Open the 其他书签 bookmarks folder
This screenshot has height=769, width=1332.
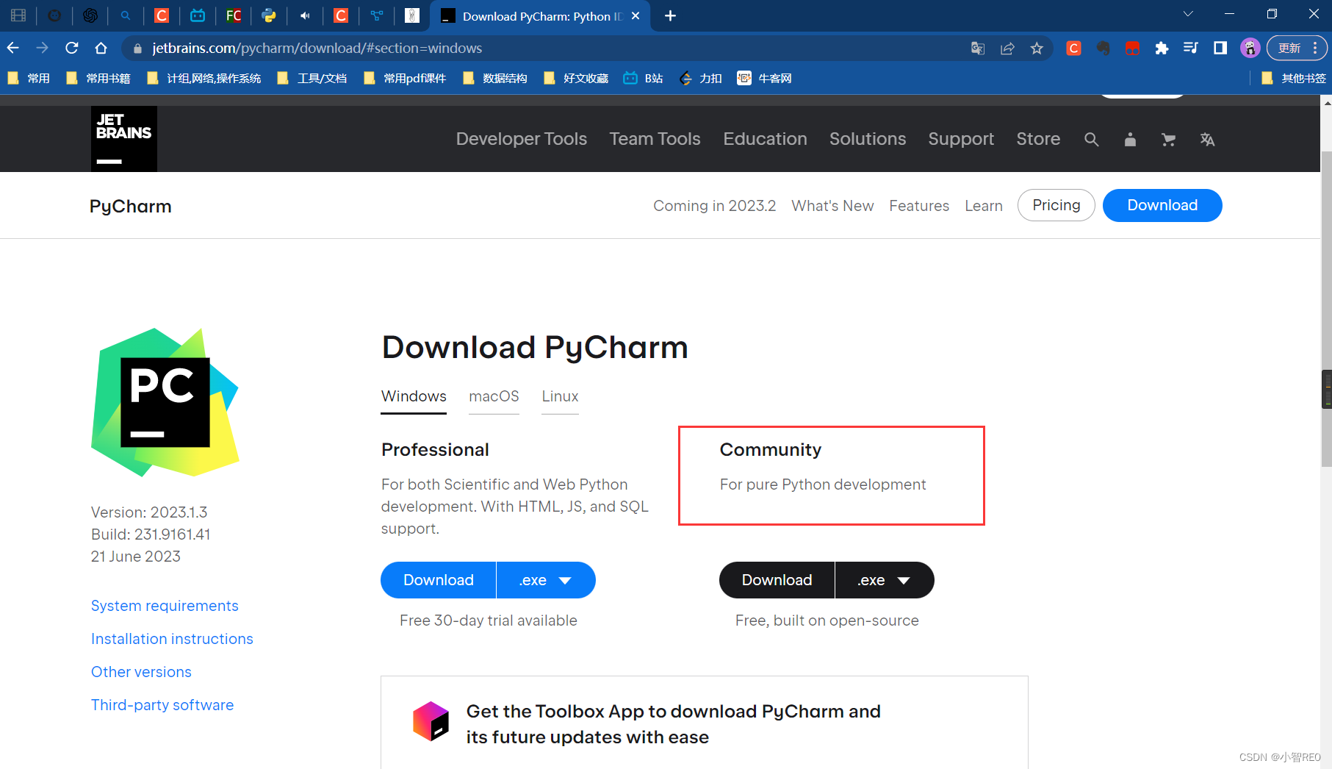pos(1293,78)
